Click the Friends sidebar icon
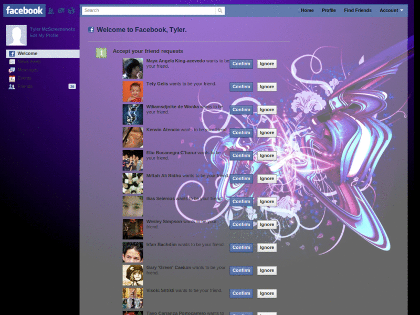Image resolution: width=420 pixels, height=315 pixels. 12,87
